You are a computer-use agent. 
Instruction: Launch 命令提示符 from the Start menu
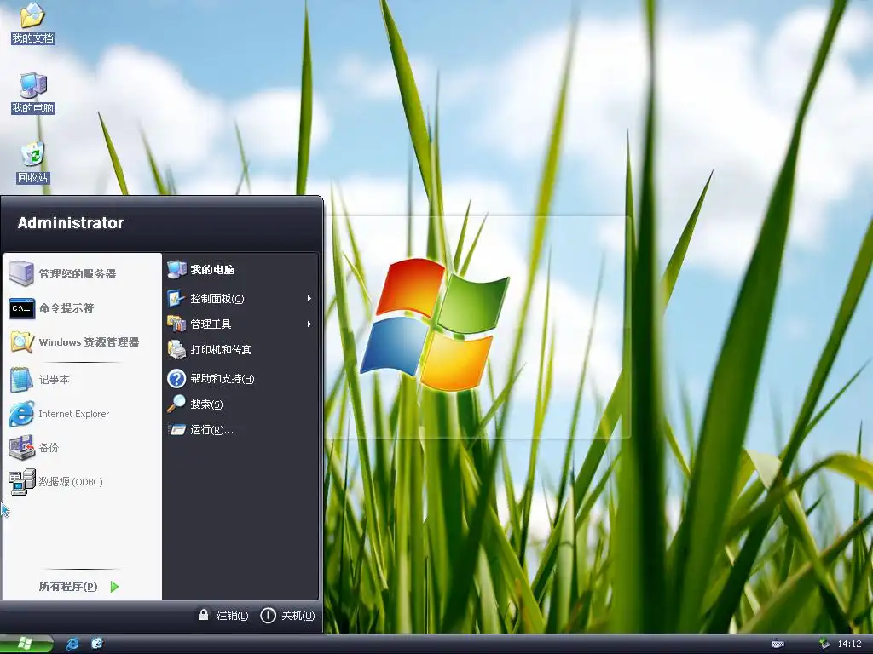point(83,308)
